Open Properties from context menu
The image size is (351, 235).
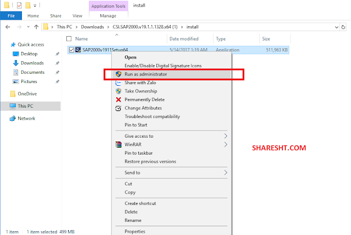pyautogui.click(x=135, y=231)
